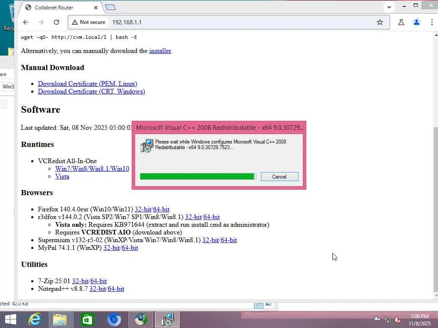Download 7-Zip 25.01 64-bit
Image resolution: width=438 pixels, height=328 pixels.
98,281
